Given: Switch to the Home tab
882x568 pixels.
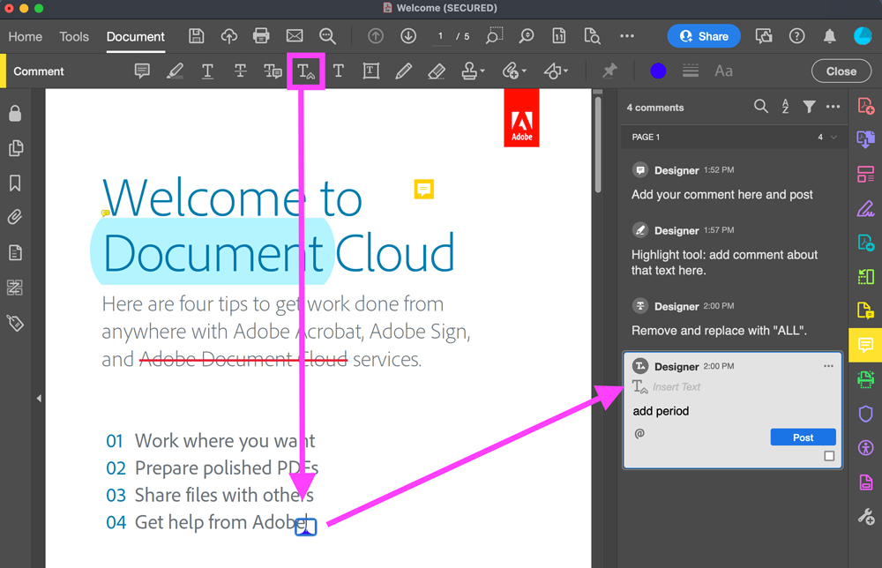Looking at the screenshot, I should coord(26,36).
